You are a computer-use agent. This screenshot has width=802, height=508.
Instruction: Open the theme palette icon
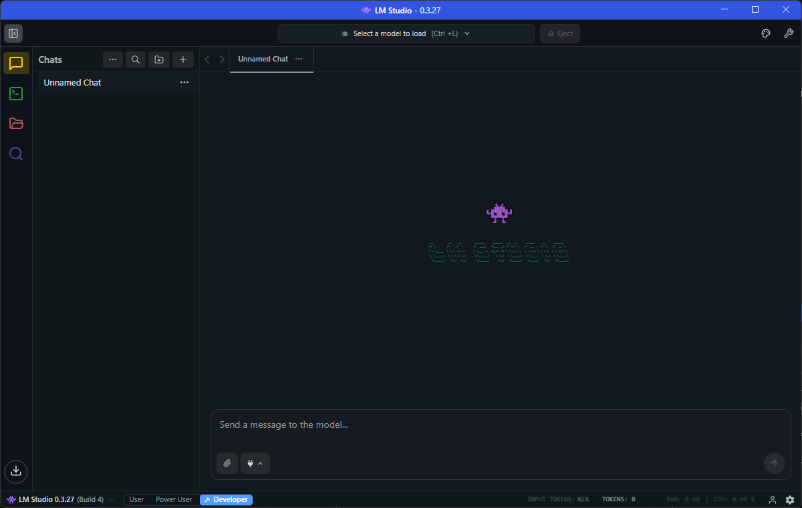pyautogui.click(x=766, y=33)
